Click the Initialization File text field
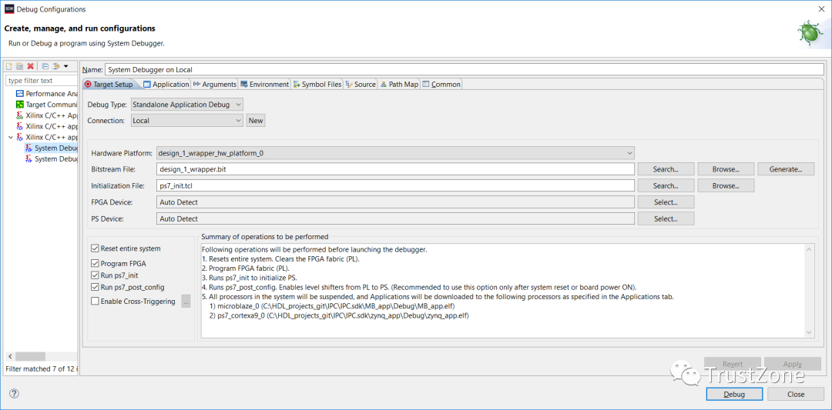 tap(395, 186)
